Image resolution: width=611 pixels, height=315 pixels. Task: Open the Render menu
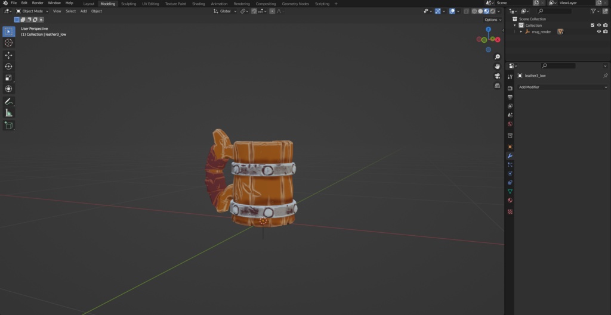coord(38,3)
